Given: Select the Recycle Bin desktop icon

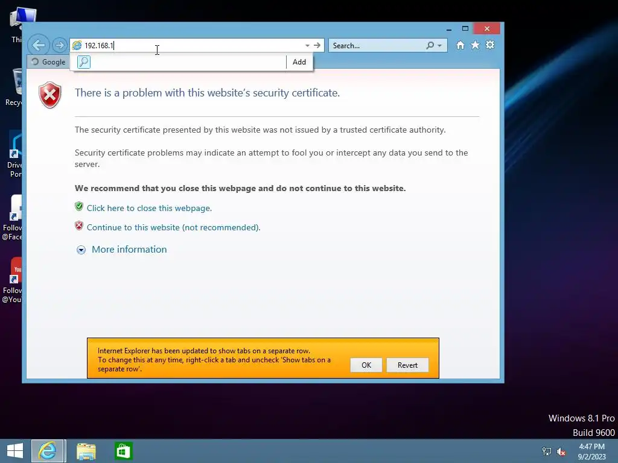Looking at the screenshot, I should click(14, 87).
